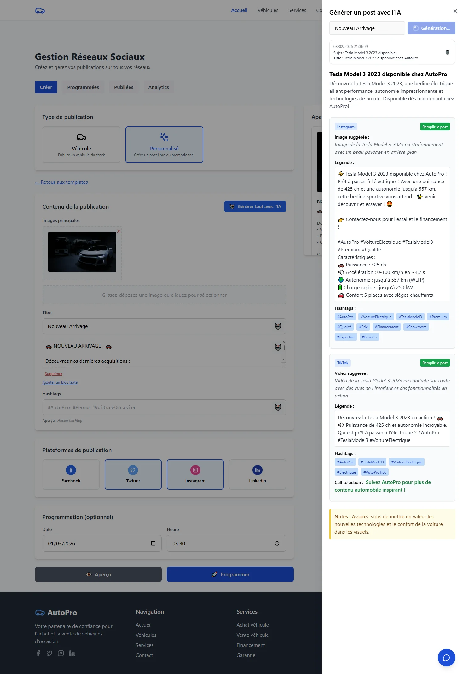Screen dimensions: 463x674
Task: Open footer Vente véhicule link
Action: pyautogui.click(x=252, y=635)
